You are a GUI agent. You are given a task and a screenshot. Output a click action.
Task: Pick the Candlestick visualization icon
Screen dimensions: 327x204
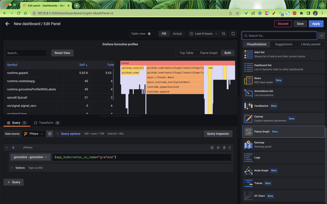pos(248,106)
